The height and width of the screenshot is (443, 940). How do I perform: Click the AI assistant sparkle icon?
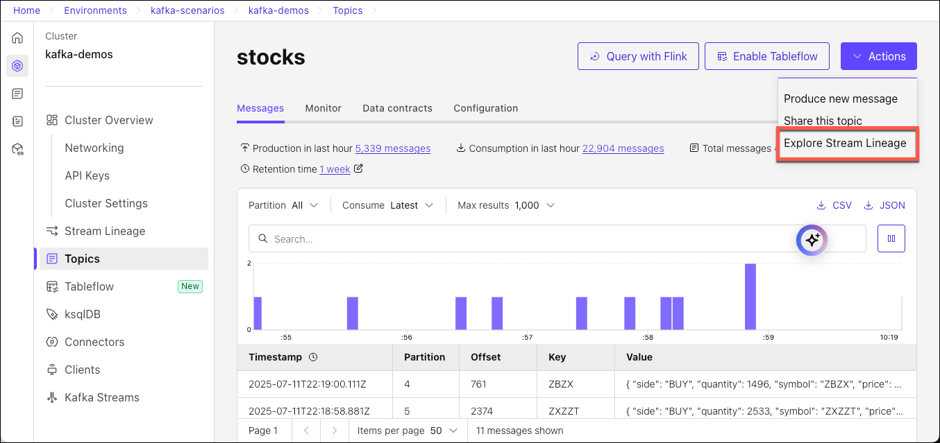click(812, 240)
